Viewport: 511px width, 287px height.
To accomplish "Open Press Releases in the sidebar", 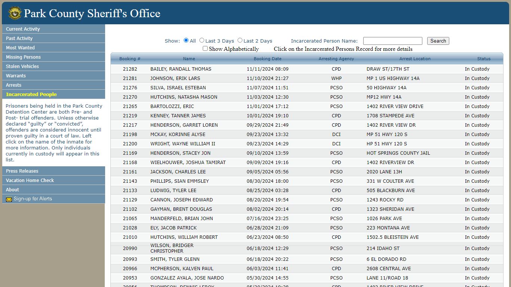I will [53, 171].
